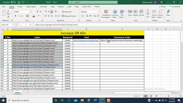Adjust the zoom slider in status bar

(168, 96)
